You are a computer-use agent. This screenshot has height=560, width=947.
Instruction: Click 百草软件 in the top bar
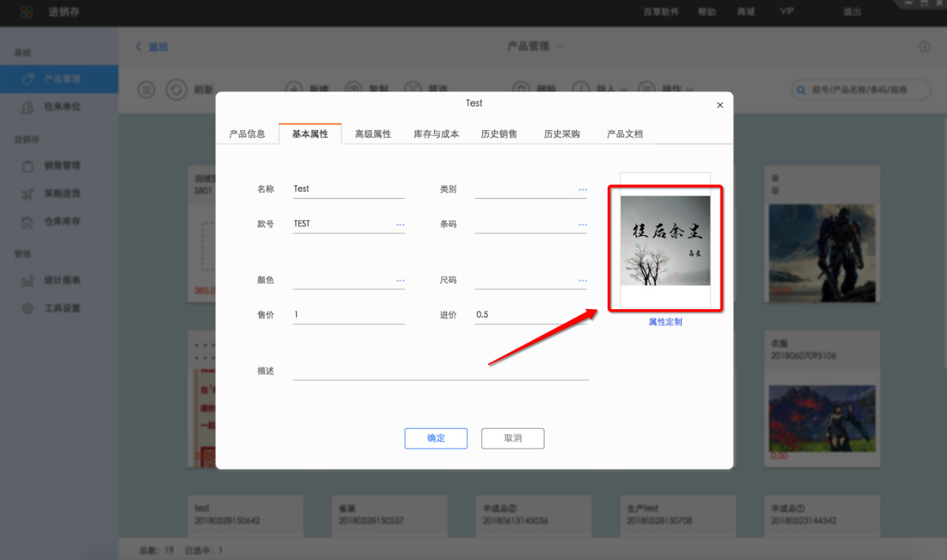click(661, 12)
